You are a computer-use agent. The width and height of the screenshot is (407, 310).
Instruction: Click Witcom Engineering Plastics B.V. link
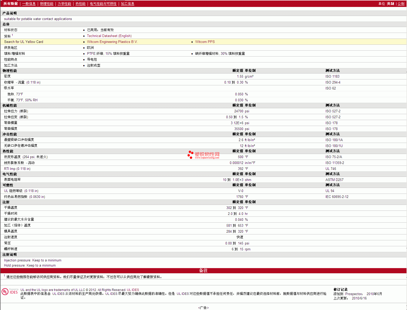112,42
